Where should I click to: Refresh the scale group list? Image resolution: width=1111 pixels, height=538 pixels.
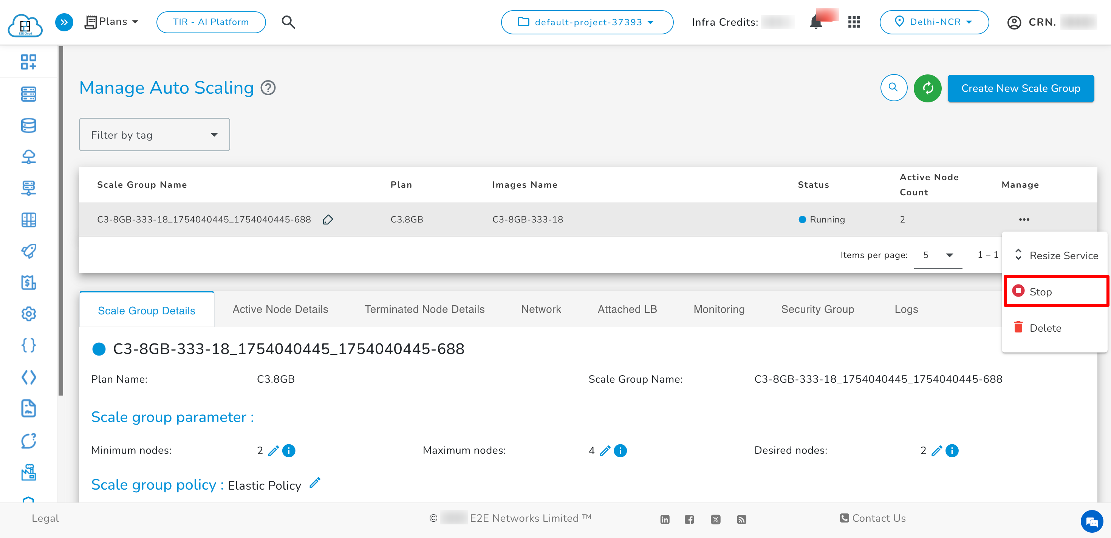tap(927, 88)
